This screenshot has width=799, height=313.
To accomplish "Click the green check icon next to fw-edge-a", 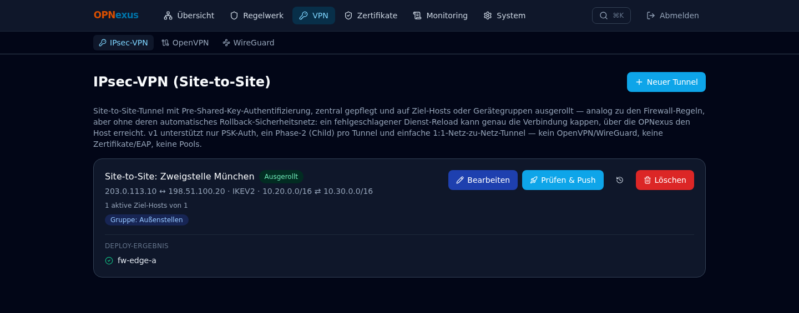I will [109, 260].
